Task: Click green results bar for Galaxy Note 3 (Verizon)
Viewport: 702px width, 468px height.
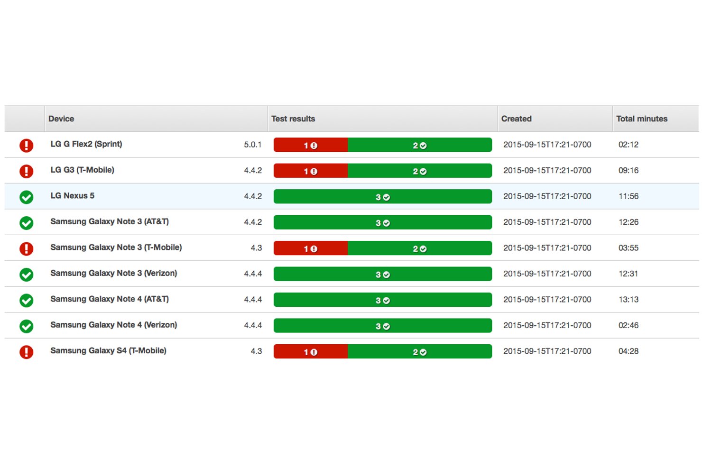Action: point(383,274)
